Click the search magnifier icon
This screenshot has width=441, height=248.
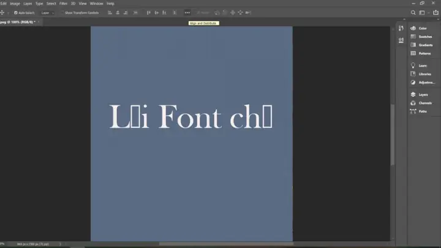click(x=413, y=13)
